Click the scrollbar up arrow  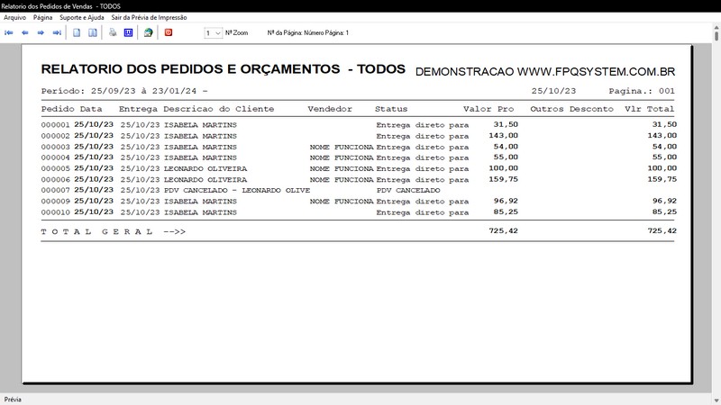716,28
